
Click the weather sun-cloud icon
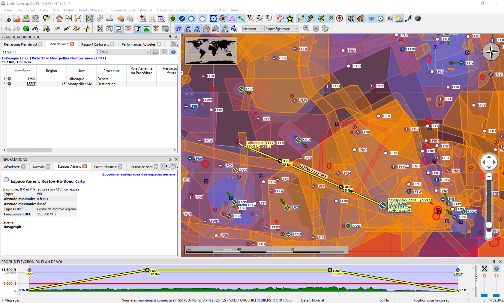click(x=399, y=19)
